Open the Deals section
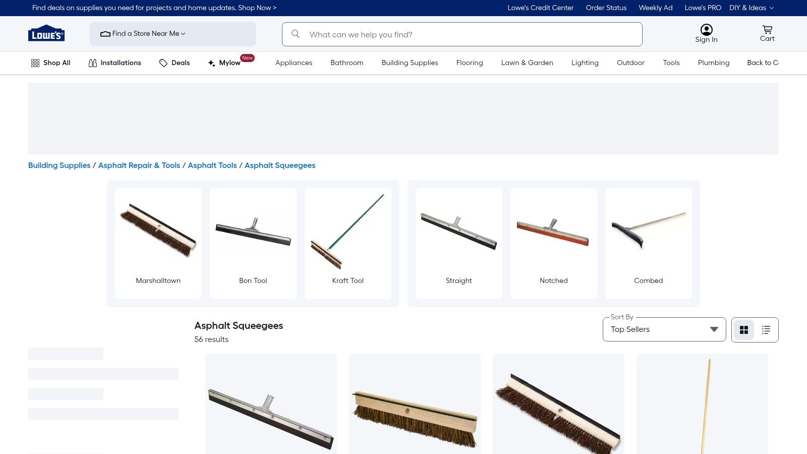 pos(174,63)
